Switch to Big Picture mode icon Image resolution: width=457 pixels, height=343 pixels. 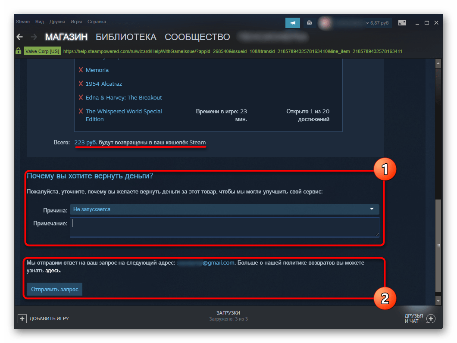pyautogui.click(x=402, y=22)
